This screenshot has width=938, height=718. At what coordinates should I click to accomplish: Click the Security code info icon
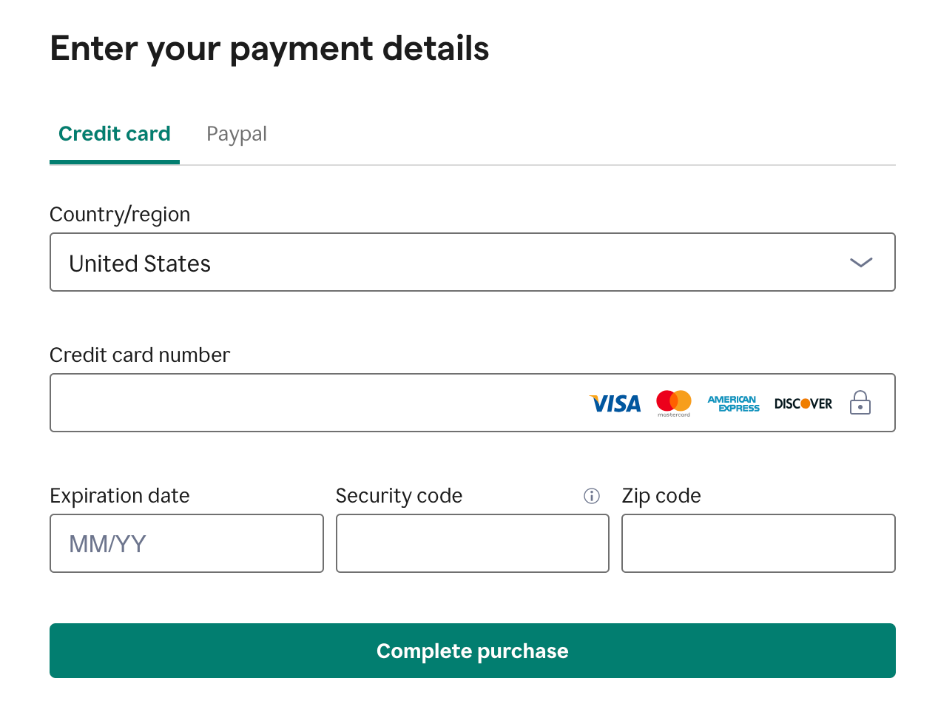(592, 496)
